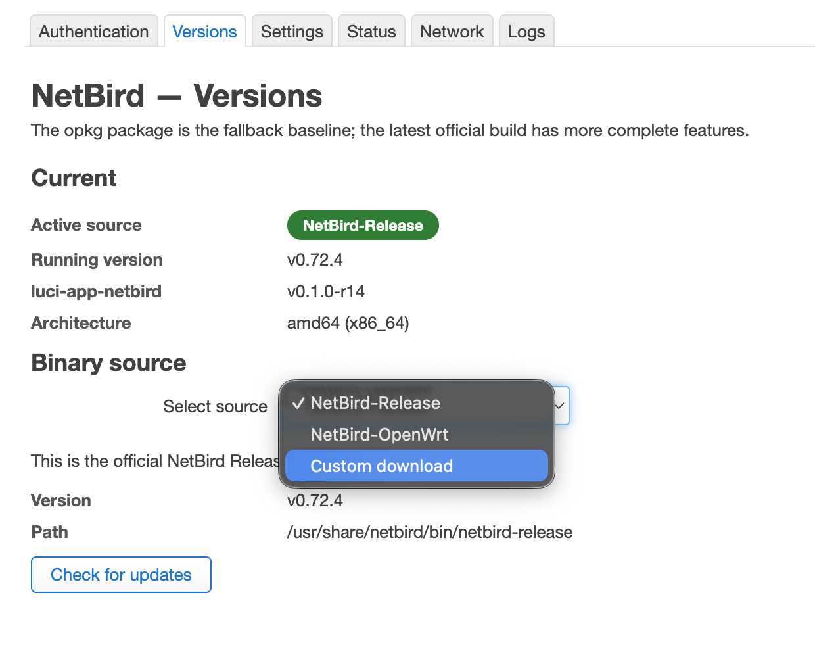
Task: Click the green NetBird-Release active source badge
Action: (x=363, y=226)
